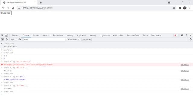
Task: Go back to the previous page
Action: (3, 8)
